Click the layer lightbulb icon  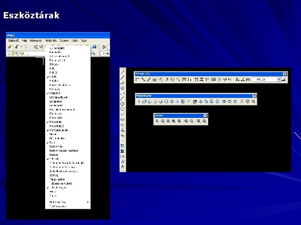click(x=9, y=53)
